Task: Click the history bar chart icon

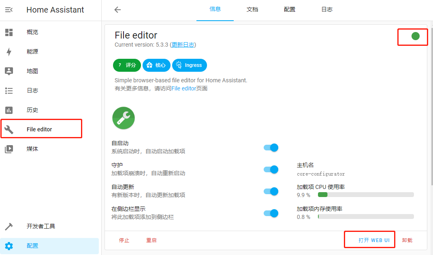Action: pos(9,110)
